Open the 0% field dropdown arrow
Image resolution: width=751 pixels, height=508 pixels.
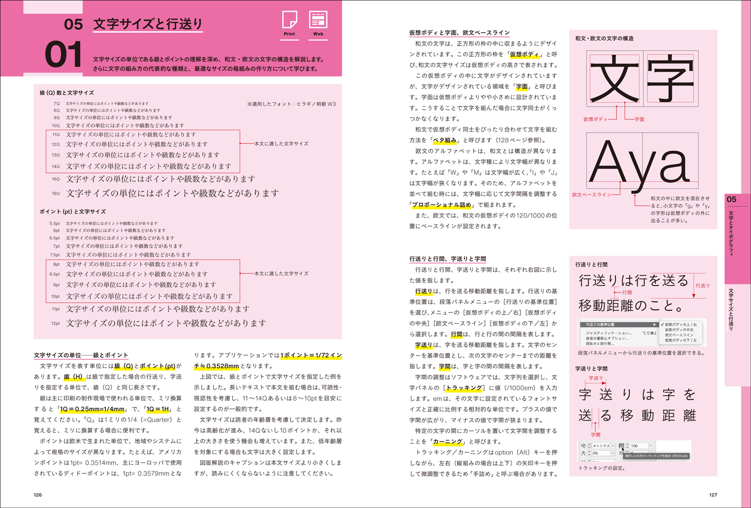613,453
